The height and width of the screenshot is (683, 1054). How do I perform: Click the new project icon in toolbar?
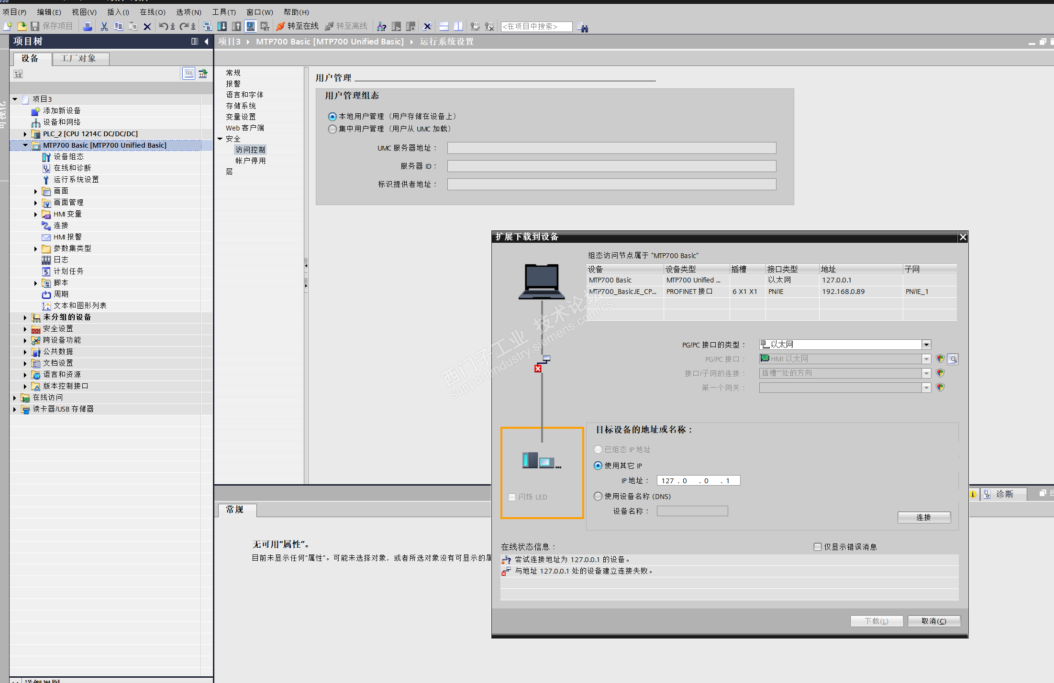(8, 27)
